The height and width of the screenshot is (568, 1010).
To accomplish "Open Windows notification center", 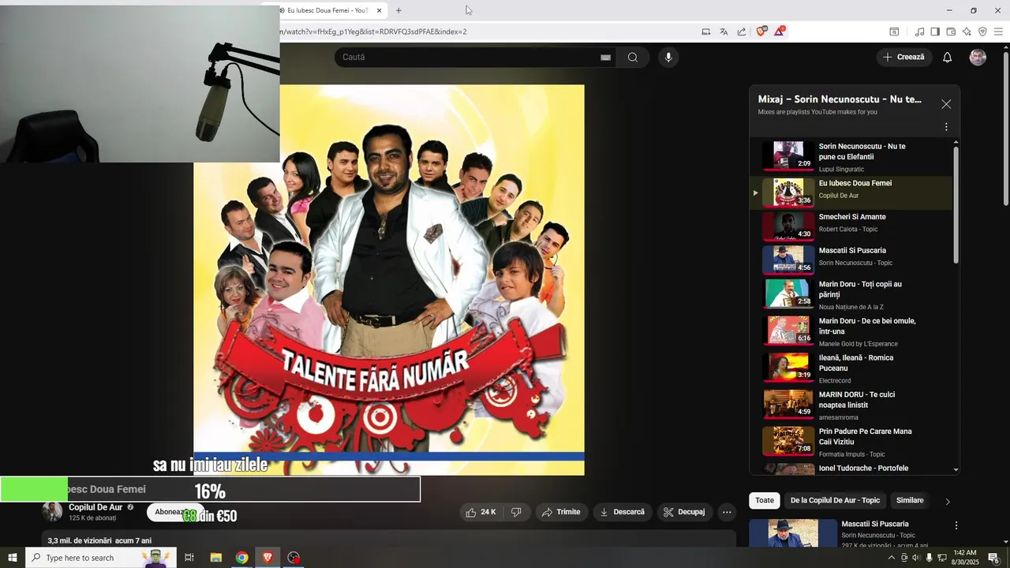I will 994,558.
